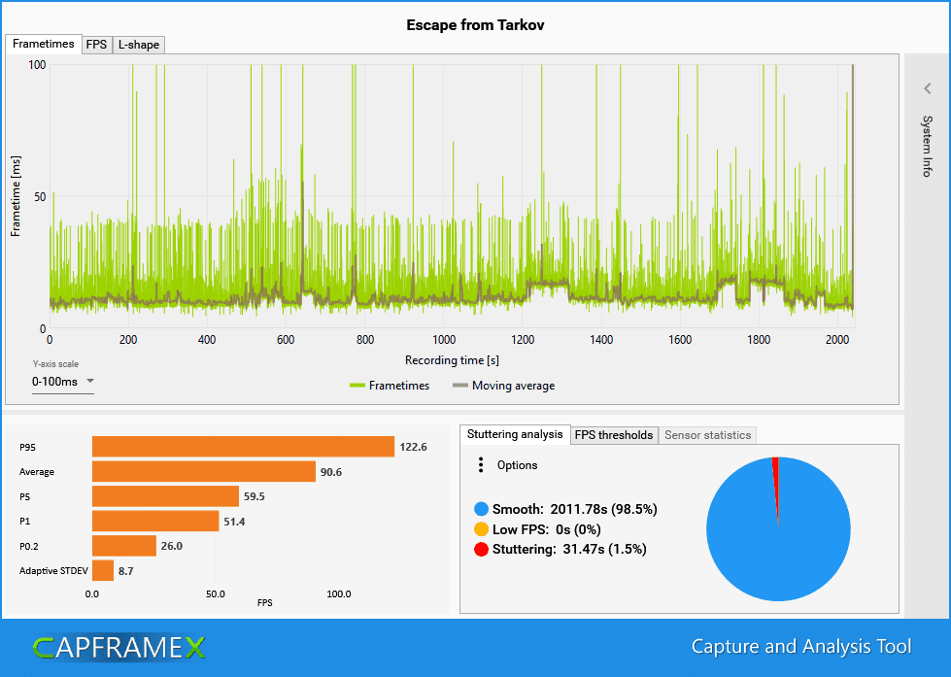The width and height of the screenshot is (951, 677).
Task: Click the "Y-axis scale" caption
Action: [x=55, y=364]
